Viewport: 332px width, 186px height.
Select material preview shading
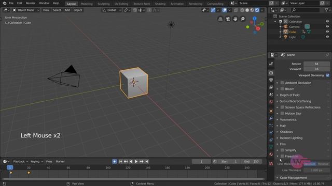pos(252,10)
